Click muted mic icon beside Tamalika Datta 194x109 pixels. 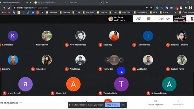coord(100,93)
